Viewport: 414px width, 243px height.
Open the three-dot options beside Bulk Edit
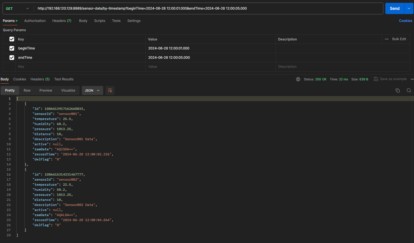point(387,39)
